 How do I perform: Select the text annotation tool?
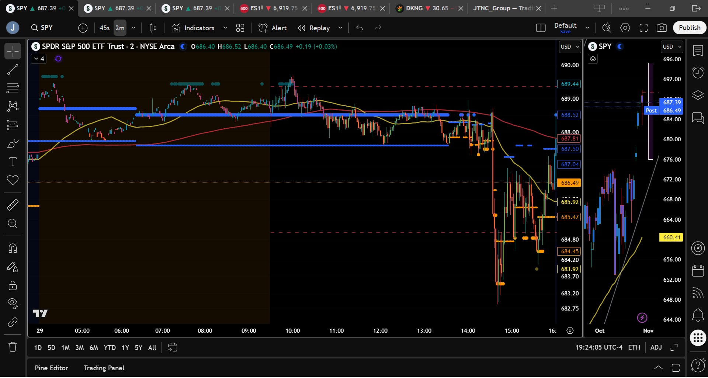13,162
